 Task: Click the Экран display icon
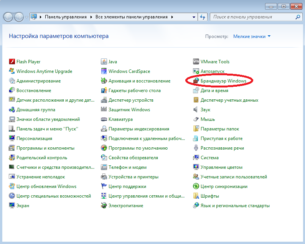point(12,206)
